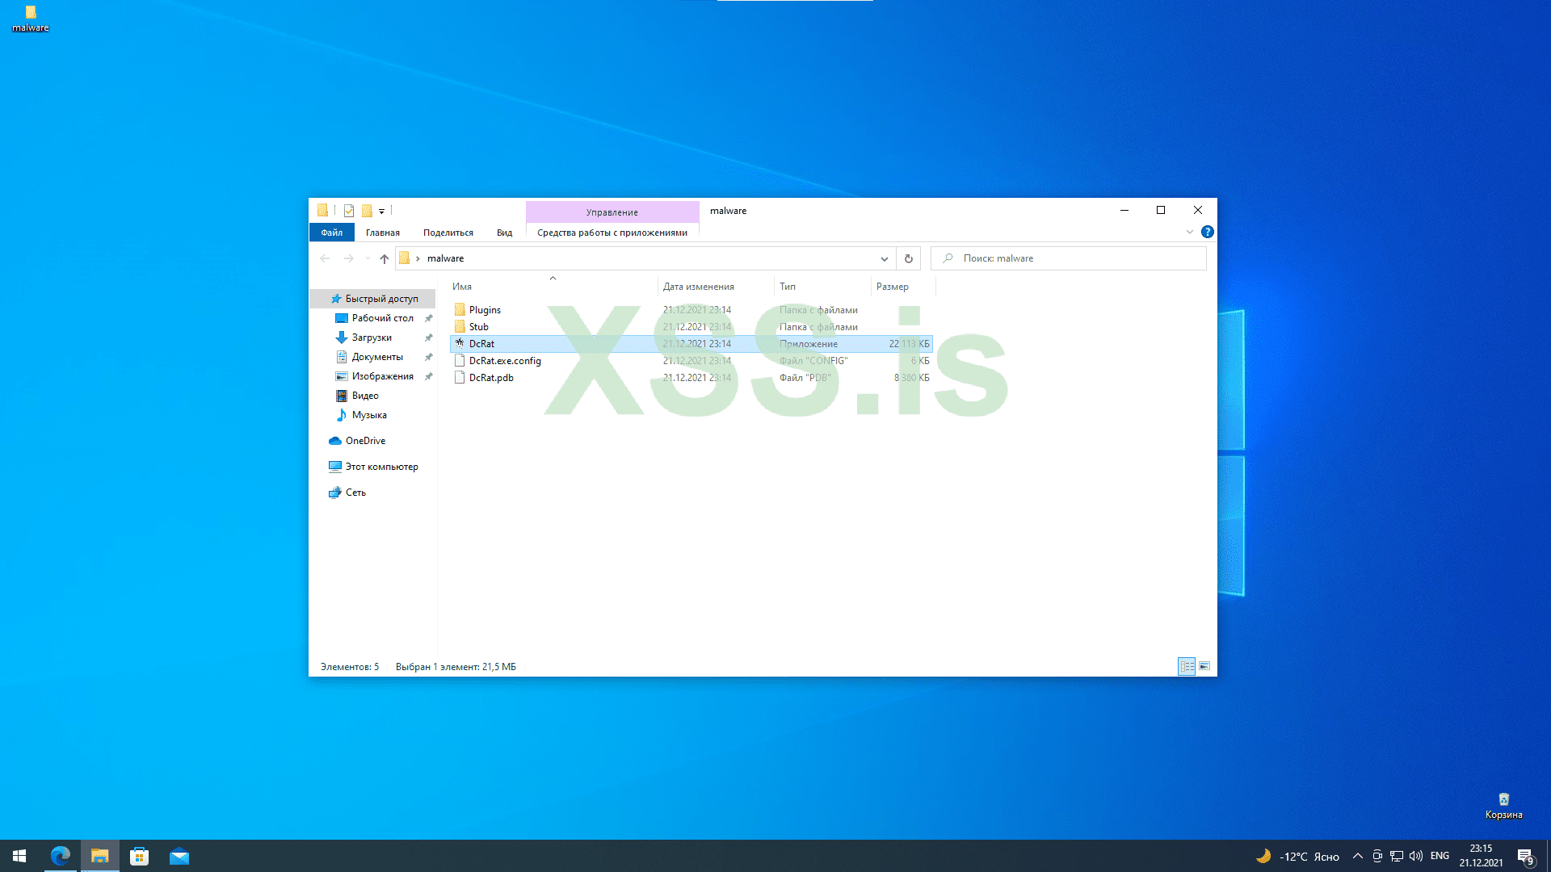Expand the ribbon with the chevron

tap(1189, 232)
